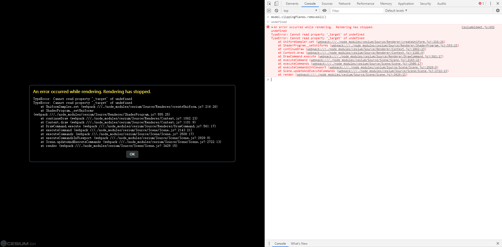Click the red error count indicator
This screenshot has width=502, height=247.
tap(481, 3)
